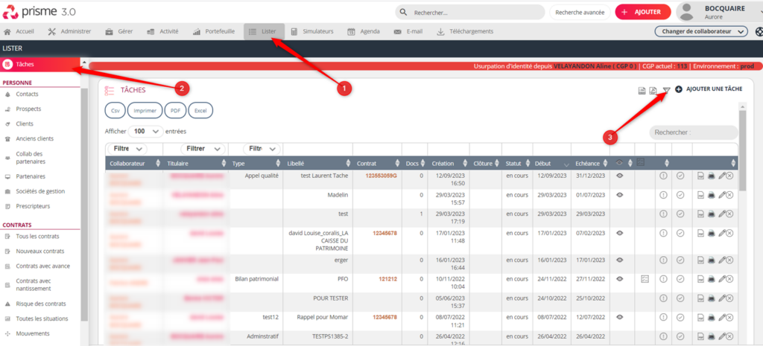
Task: Open the Accueil home icon in navigation
Action: (x=8, y=32)
